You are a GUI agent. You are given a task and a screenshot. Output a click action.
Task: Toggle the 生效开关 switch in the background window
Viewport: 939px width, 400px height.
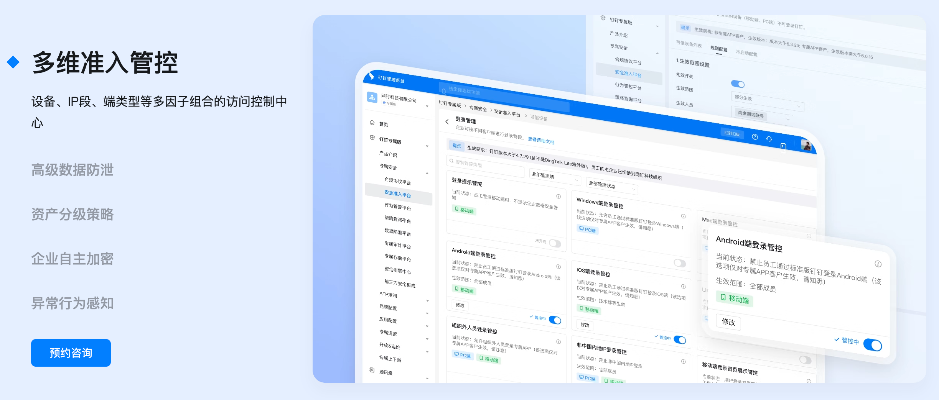(738, 84)
